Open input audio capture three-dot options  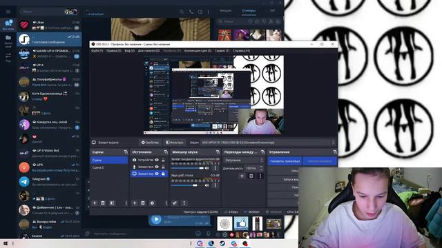tap(215, 168)
